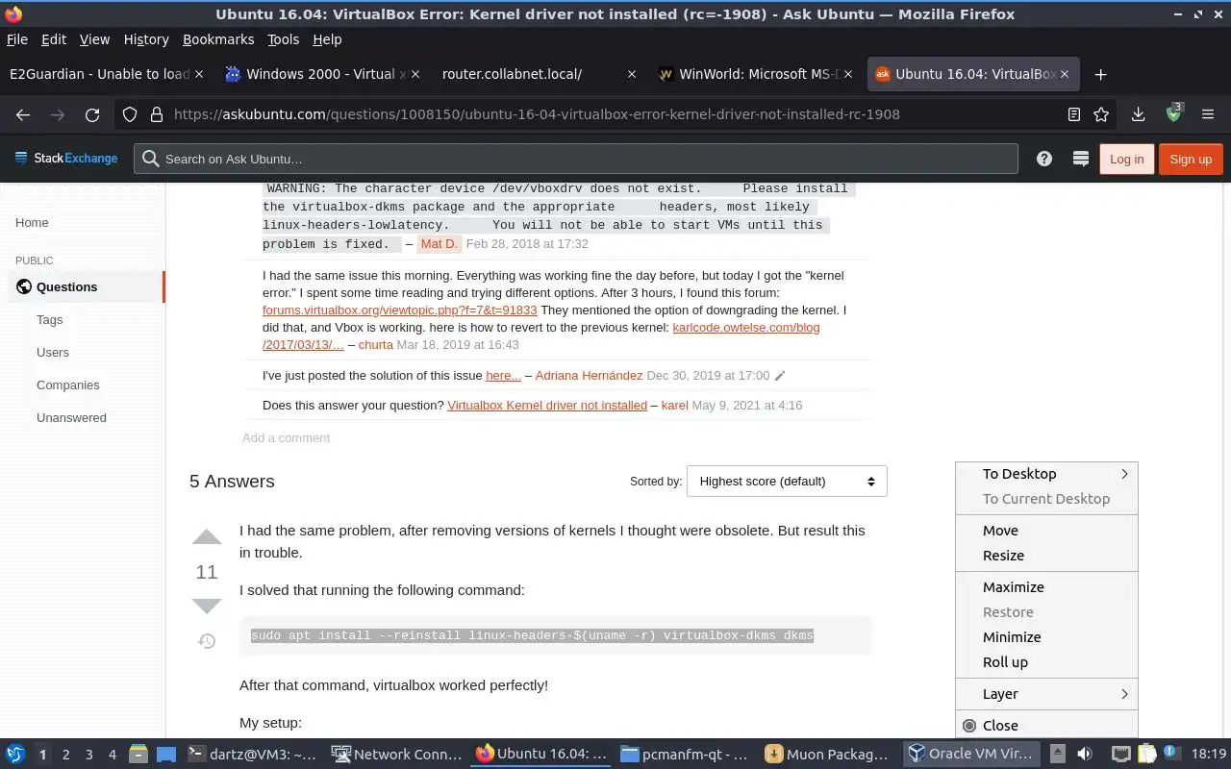Switch to virtual desktop 3 in pager

pyautogui.click(x=89, y=755)
